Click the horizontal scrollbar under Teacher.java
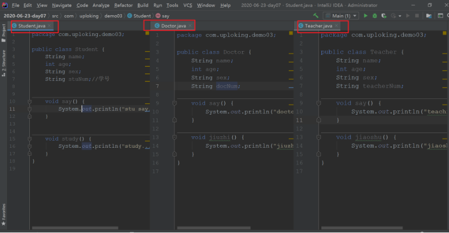 362,228
